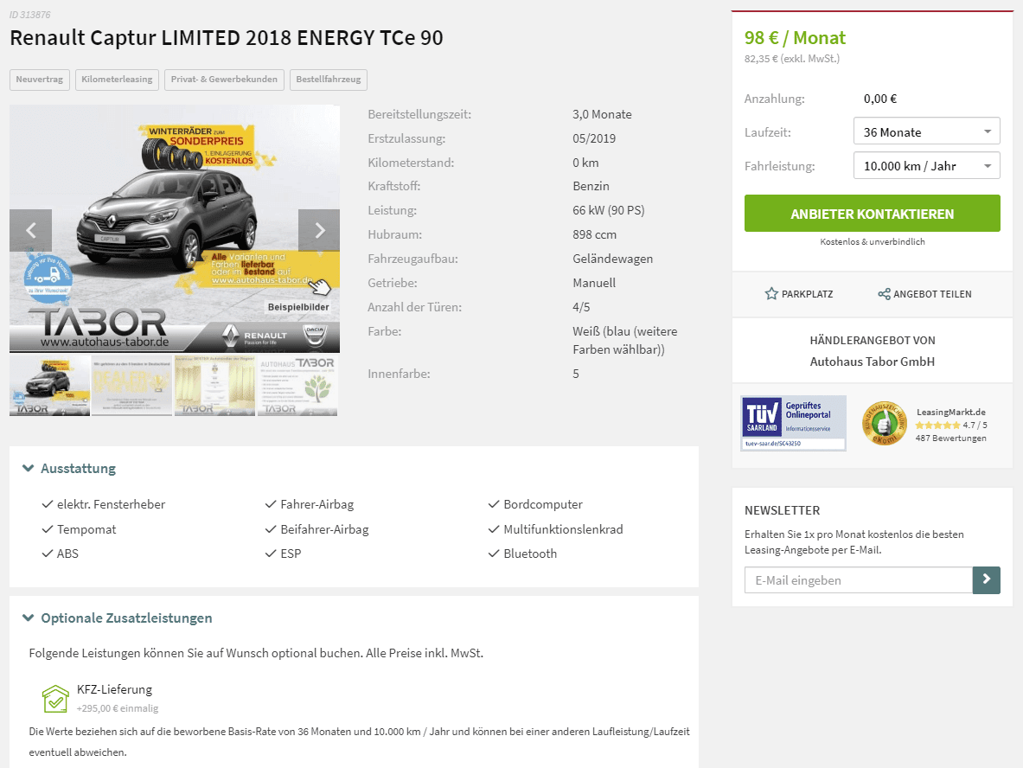Click the E-Mail eingeben input field
Image resolution: width=1023 pixels, height=768 pixels.
(x=858, y=579)
